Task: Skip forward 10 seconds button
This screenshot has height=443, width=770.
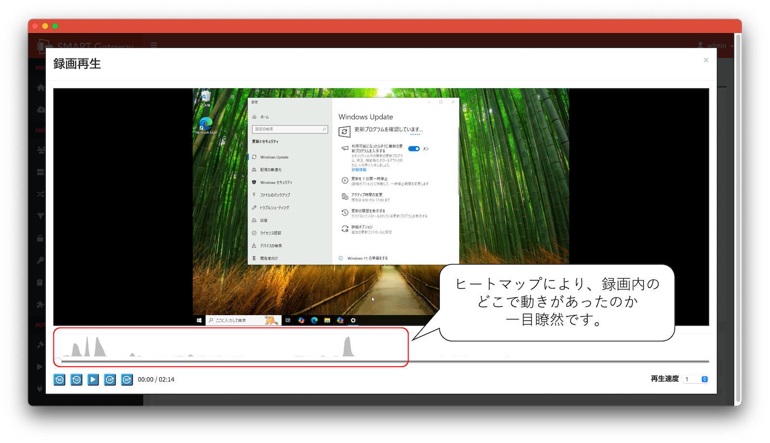Action: click(x=110, y=380)
